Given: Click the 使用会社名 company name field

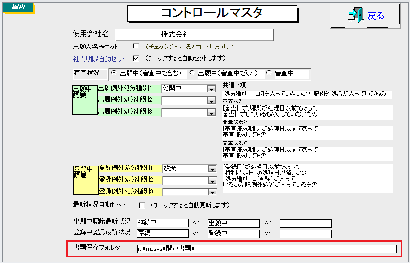Looking at the screenshot, I should click(x=194, y=35).
